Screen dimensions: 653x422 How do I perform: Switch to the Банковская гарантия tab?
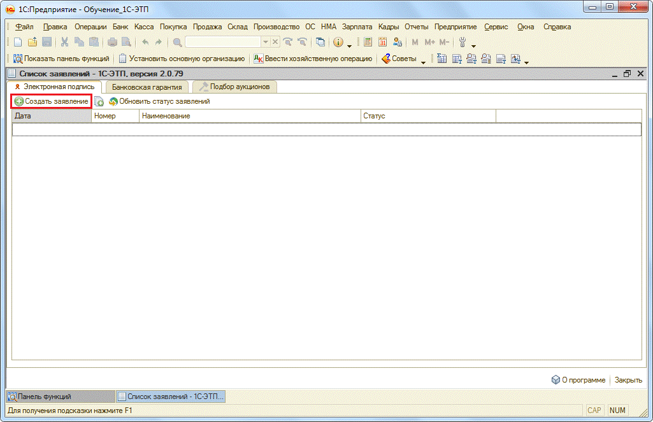point(147,87)
